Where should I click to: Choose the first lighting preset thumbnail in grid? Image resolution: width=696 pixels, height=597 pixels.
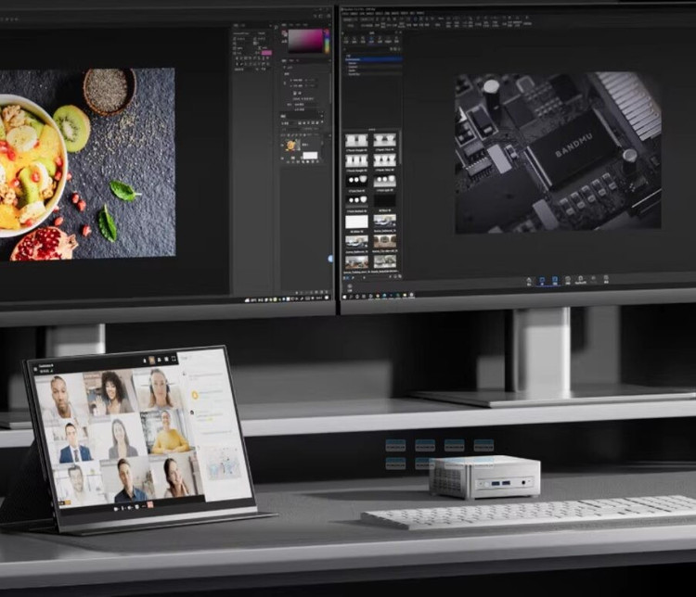coord(357,141)
